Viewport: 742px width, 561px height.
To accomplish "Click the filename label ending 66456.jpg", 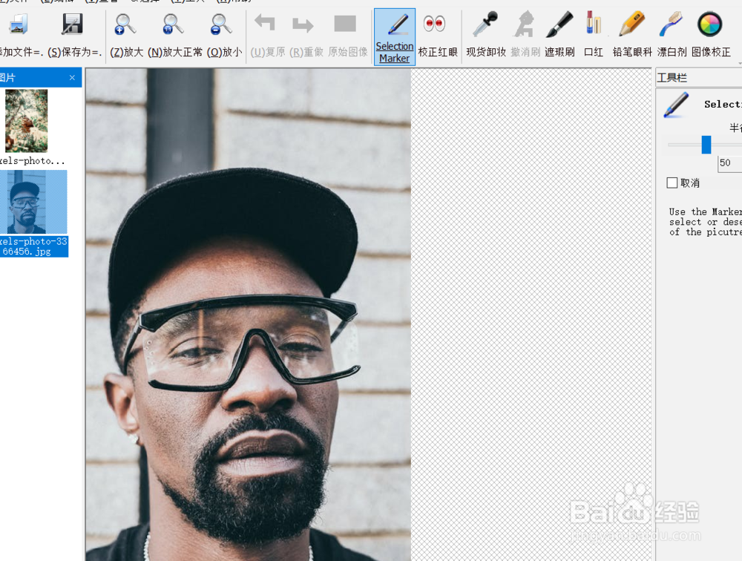I will point(33,246).
